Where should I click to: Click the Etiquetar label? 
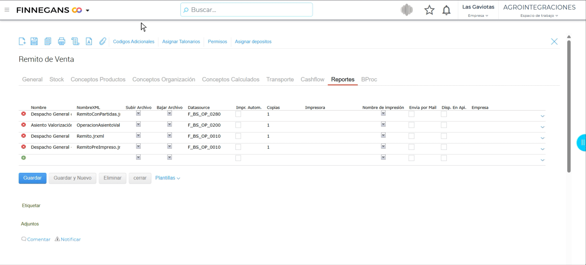tap(31, 206)
